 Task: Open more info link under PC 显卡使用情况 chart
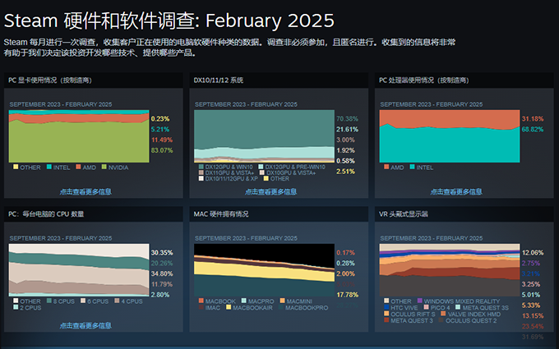[x=85, y=191]
